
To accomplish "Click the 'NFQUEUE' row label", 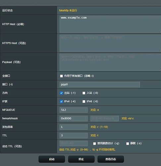I will (x=9, y=110).
